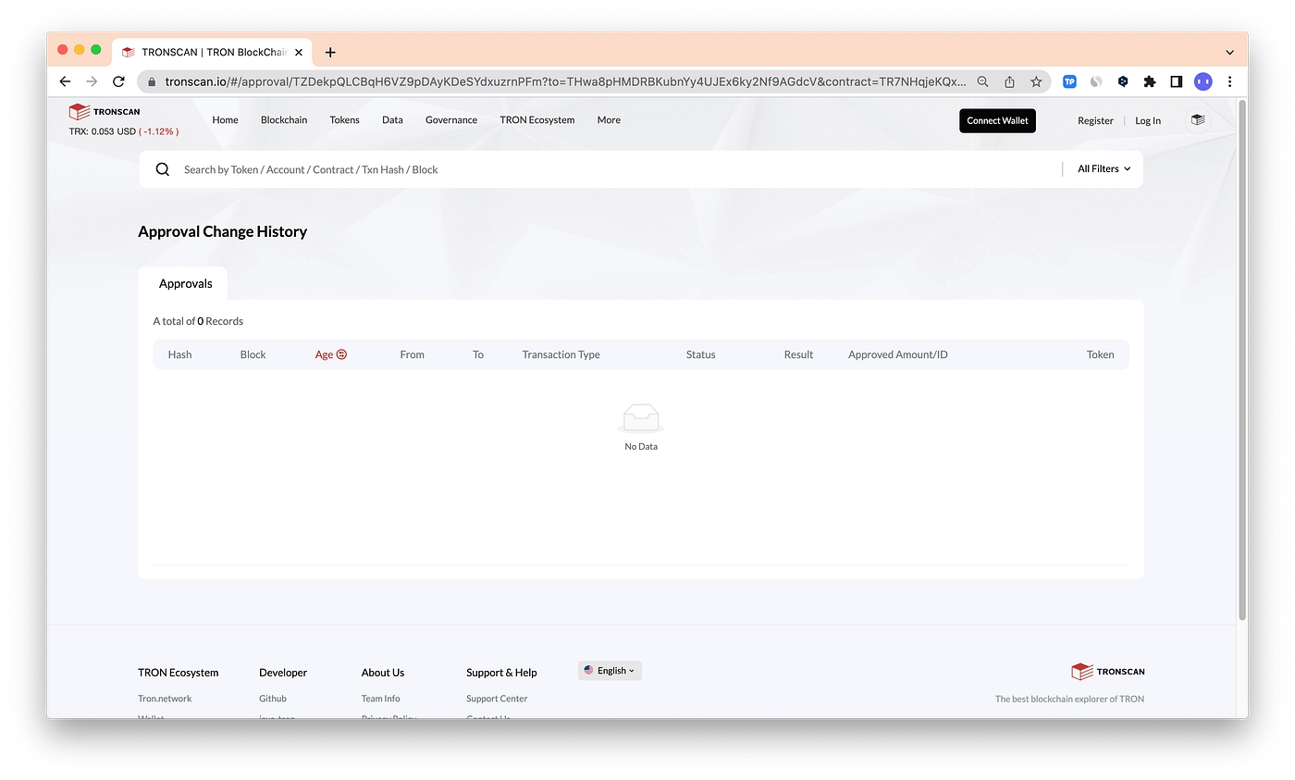The height and width of the screenshot is (780, 1295).
Task: Click the browser reload icon
Action: (118, 81)
